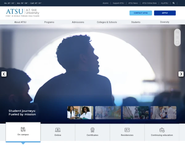Select thumbnail of people walking in hallway

click(108, 113)
